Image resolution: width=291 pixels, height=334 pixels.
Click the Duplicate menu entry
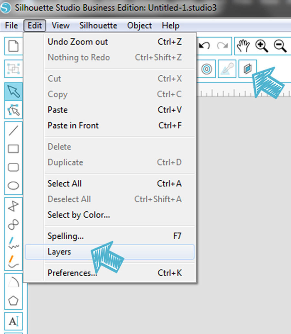(110, 162)
